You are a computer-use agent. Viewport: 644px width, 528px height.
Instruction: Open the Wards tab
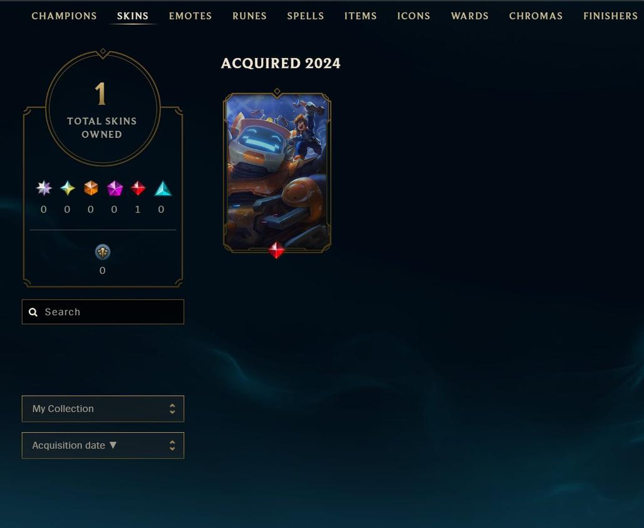[x=469, y=16]
